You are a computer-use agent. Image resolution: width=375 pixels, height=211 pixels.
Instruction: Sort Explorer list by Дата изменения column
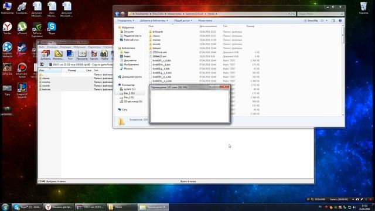click(208, 26)
